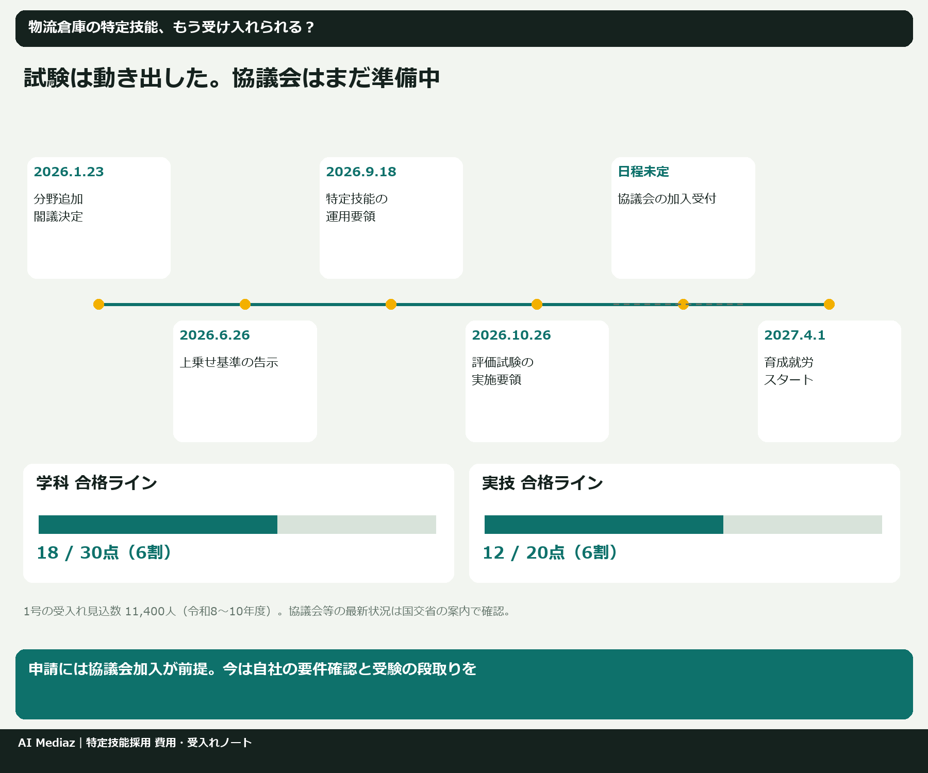Click the 実技 合格ライン heading
This screenshot has height=773, width=928.
coord(542,483)
